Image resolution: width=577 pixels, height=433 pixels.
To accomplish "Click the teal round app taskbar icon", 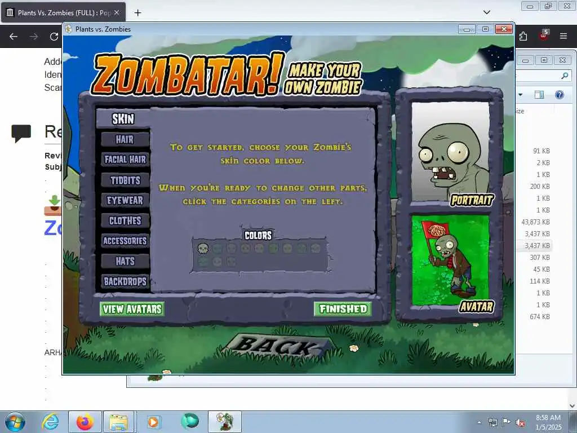I will [190, 421].
